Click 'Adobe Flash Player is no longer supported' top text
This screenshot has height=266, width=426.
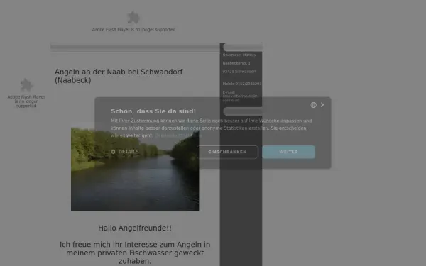click(133, 30)
